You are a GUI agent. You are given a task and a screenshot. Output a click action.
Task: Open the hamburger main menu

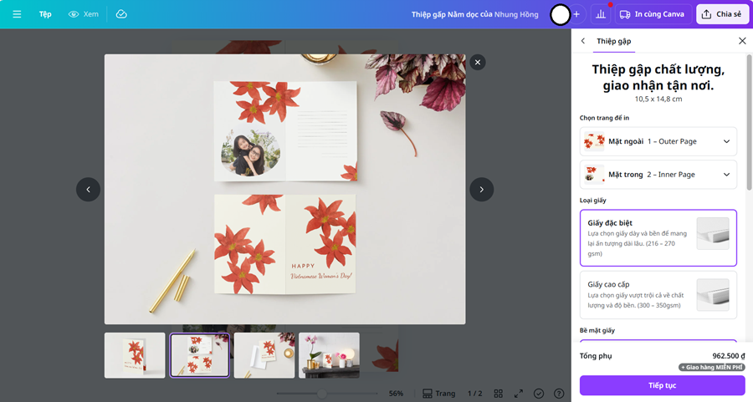point(17,14)
